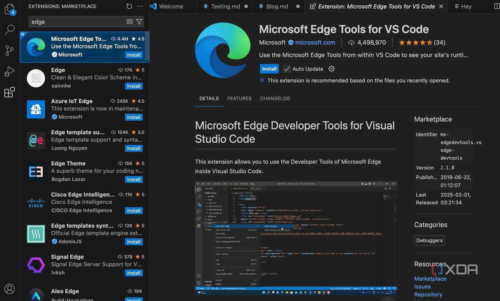Open the DETAILS tab

click(x=209, y=98)
